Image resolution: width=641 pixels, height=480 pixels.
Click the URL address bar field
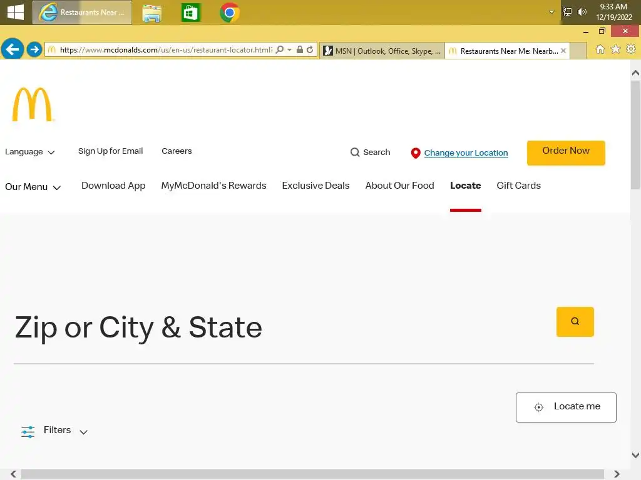tap(165, 50)
